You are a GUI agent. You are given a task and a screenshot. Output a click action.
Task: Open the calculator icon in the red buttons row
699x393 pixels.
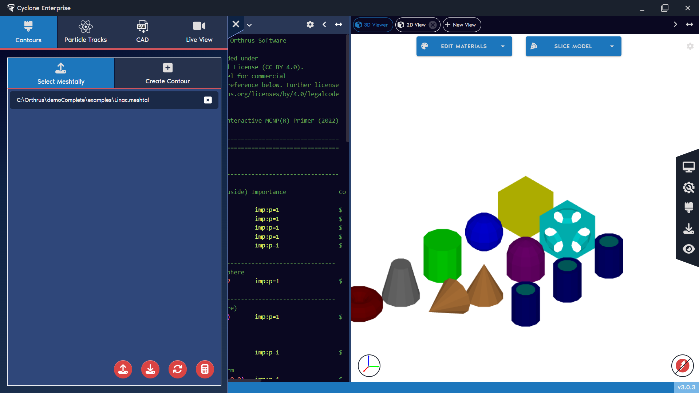coord(205,369)
